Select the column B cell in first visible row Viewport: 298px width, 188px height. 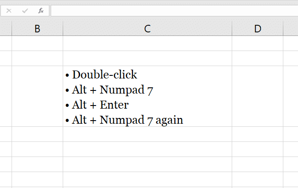click(37, 43)
